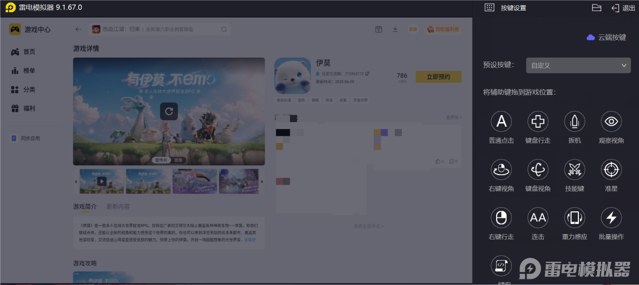Screen dimensions: 639x285
Task: Select the 连击 combo tap icon
Action: coord(538,217)
